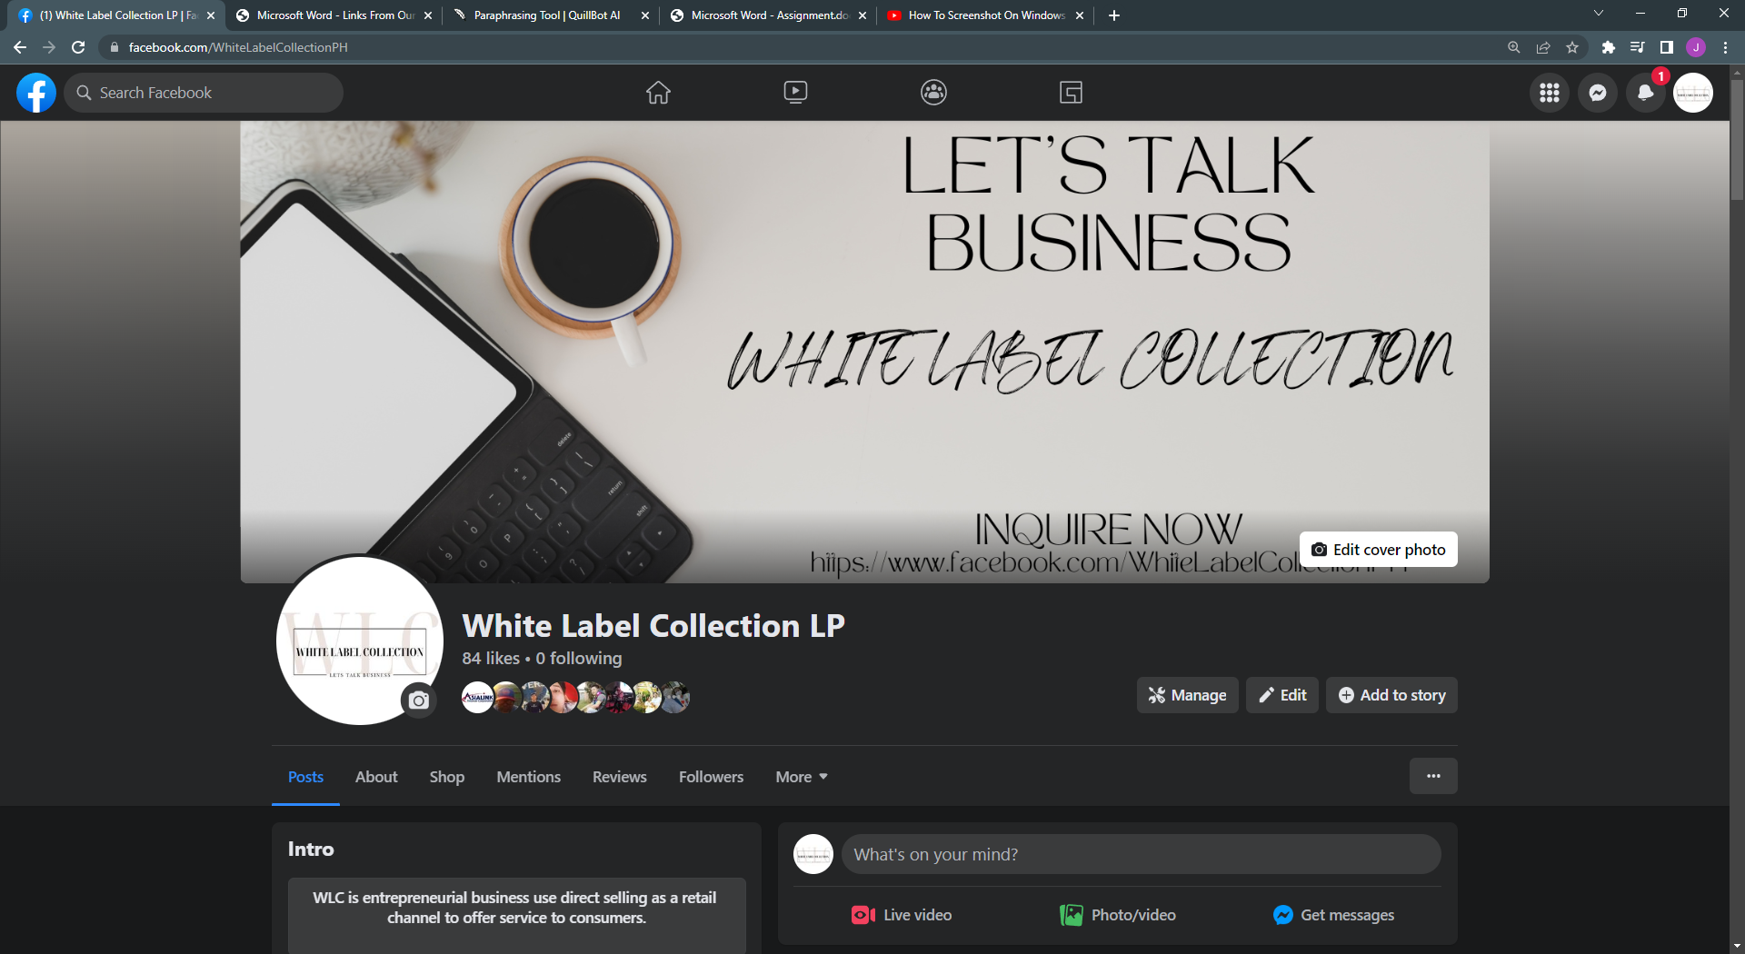
Task: Open the Home feed icon
Action: click(x=658, y=93)
